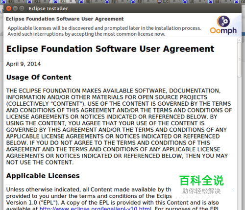This screenshot has width=245, height=210.
Task: Minimize the Eclipse Installer window
Action: tap(15, 8)
